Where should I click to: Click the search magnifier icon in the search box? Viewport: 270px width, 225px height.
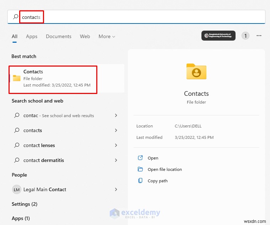click(x=16, y=17)
